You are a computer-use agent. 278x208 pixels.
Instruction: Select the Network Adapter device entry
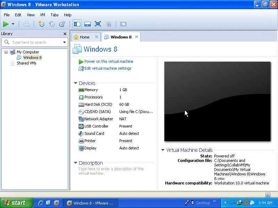pos(96,119)
